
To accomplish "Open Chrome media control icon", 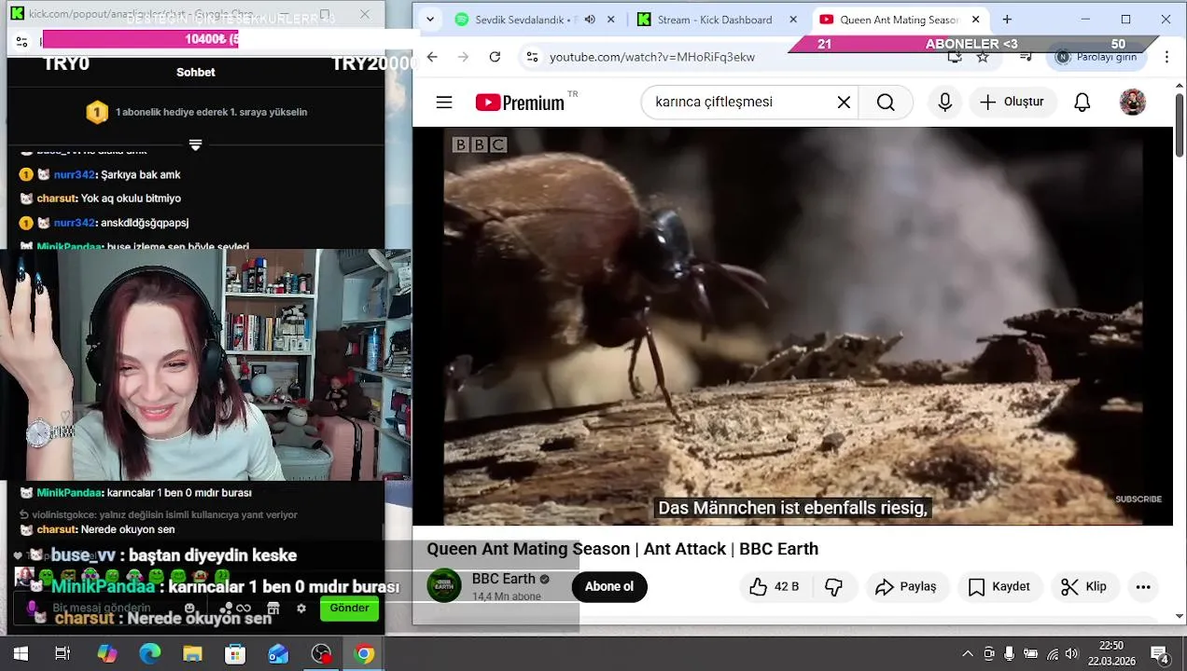I will tap(1026, 57).
